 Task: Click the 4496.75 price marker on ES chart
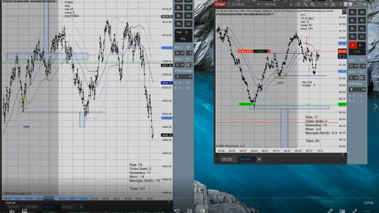pos(166,135)
